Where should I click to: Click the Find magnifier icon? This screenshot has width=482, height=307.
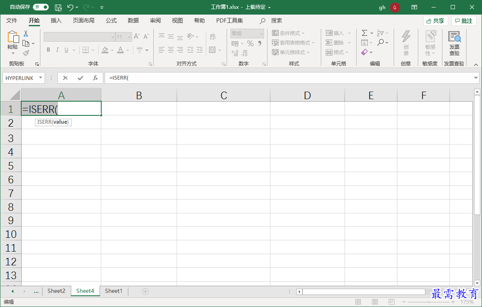[380, 42]
